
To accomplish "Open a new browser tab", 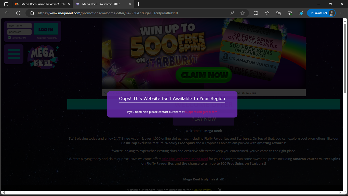I will coord(138,4).
